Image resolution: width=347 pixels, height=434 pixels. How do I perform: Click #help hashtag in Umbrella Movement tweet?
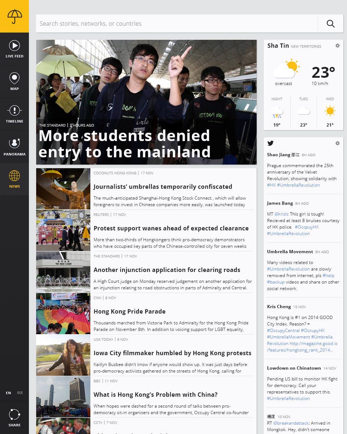[328, 276]
